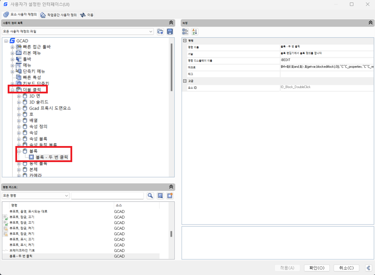This screenshot has height=275, width=375.
Task: Click the 명령 column header
Action: [62, 205]
